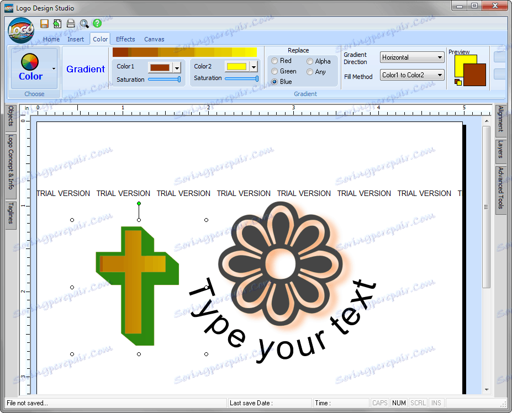This screenshot has height=413, width=512.
Task: Click the gradient preview color bar
Action: [x=185, y=52]
